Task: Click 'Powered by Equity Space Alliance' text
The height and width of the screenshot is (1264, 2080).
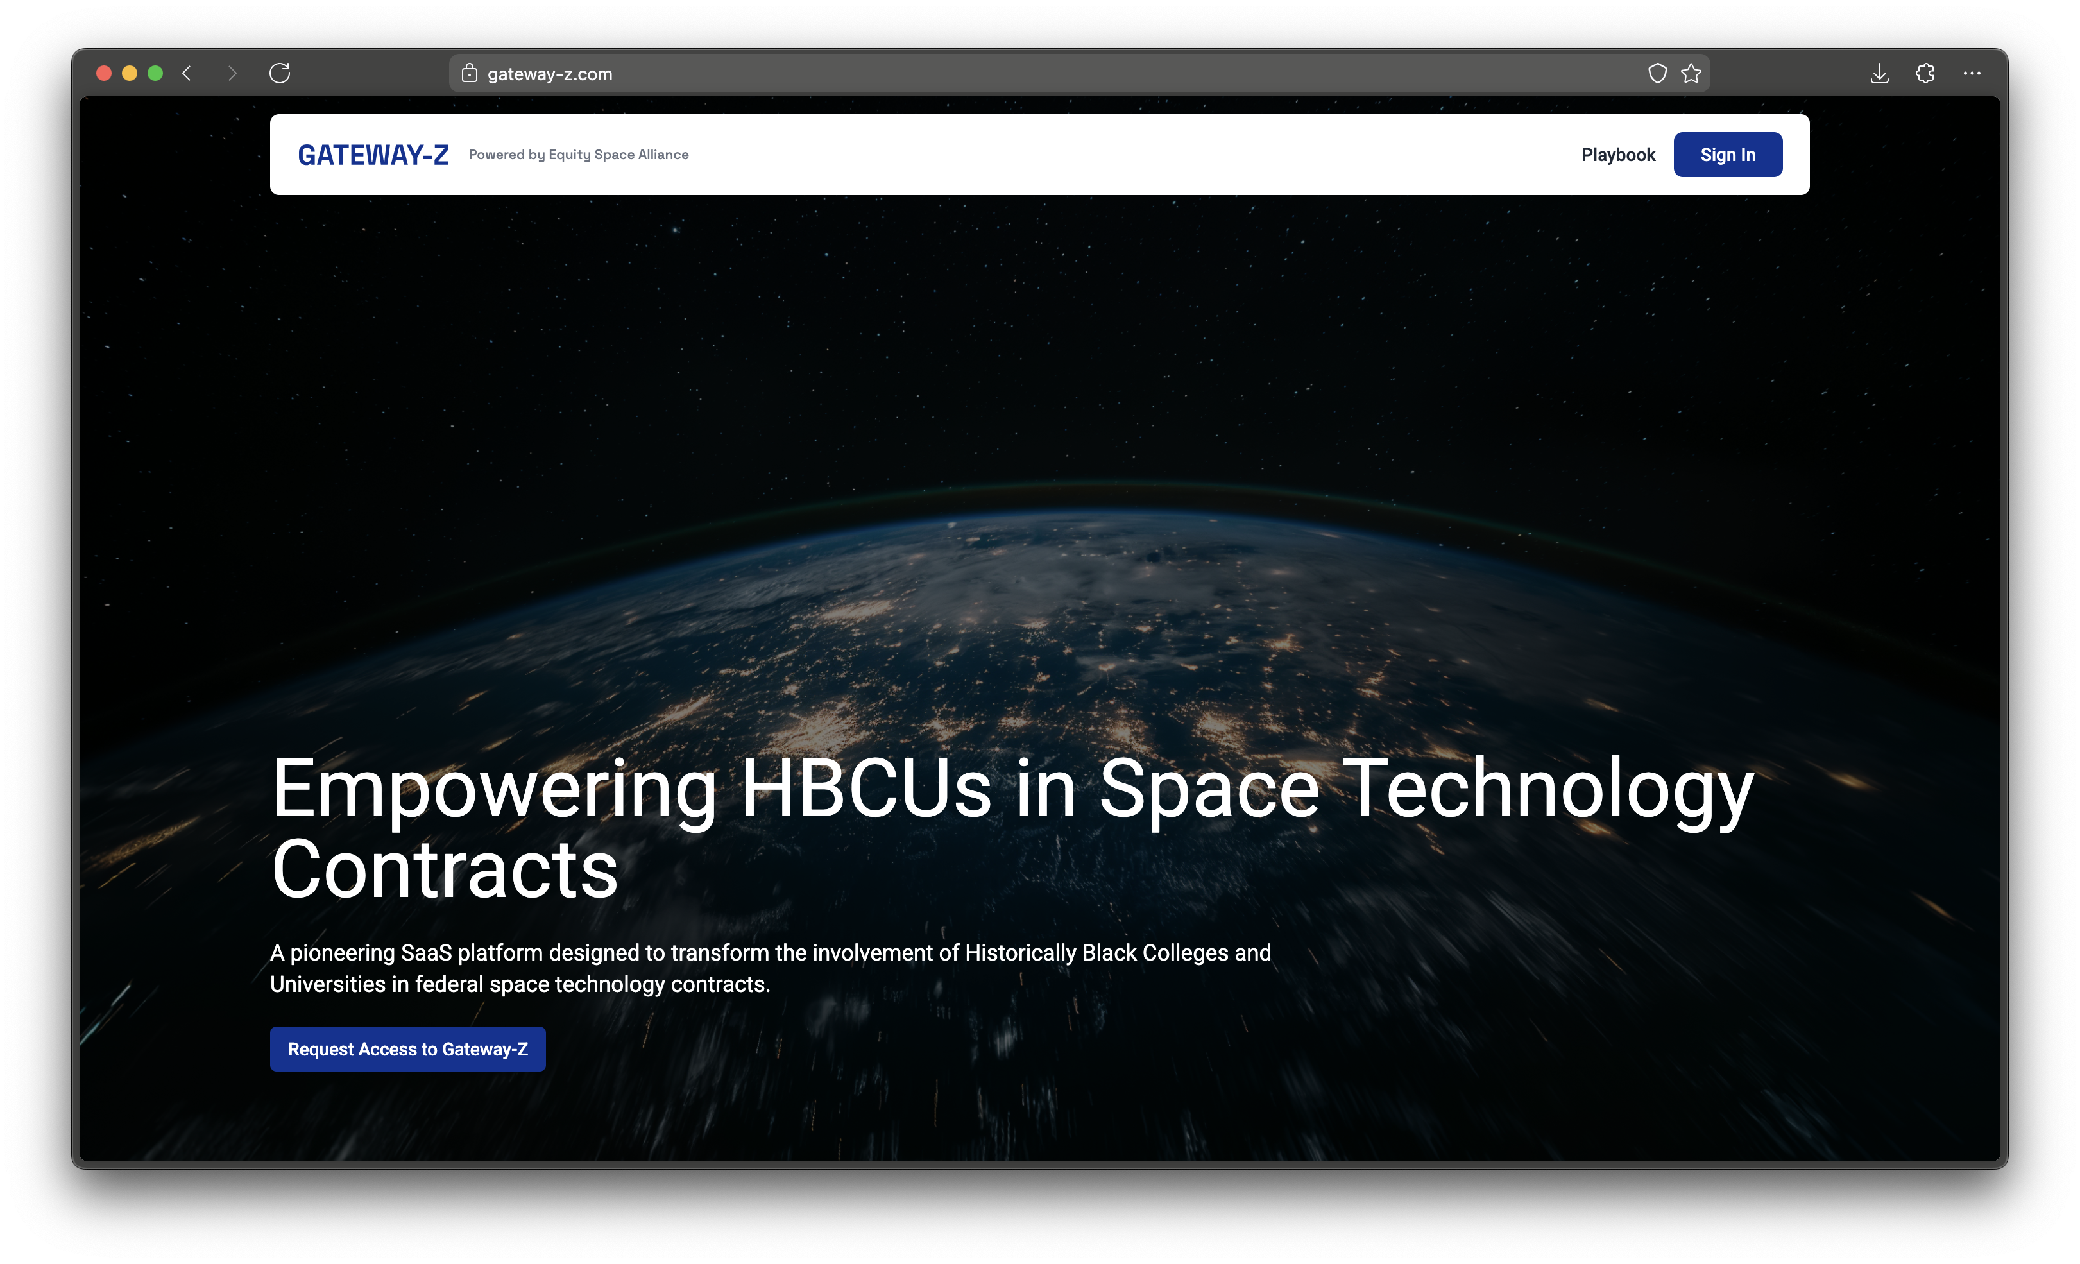Action: click(x=578, y=155)
